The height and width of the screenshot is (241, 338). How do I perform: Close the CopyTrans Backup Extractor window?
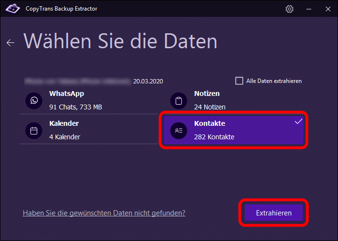328,9
